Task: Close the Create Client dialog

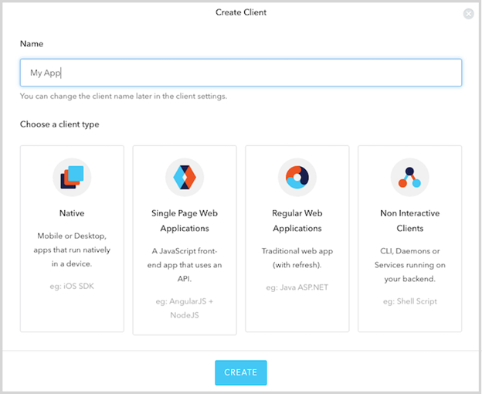Action: coord(468,14)
